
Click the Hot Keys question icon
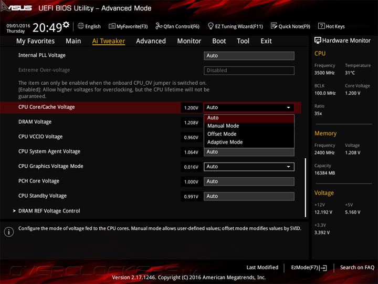321,26
